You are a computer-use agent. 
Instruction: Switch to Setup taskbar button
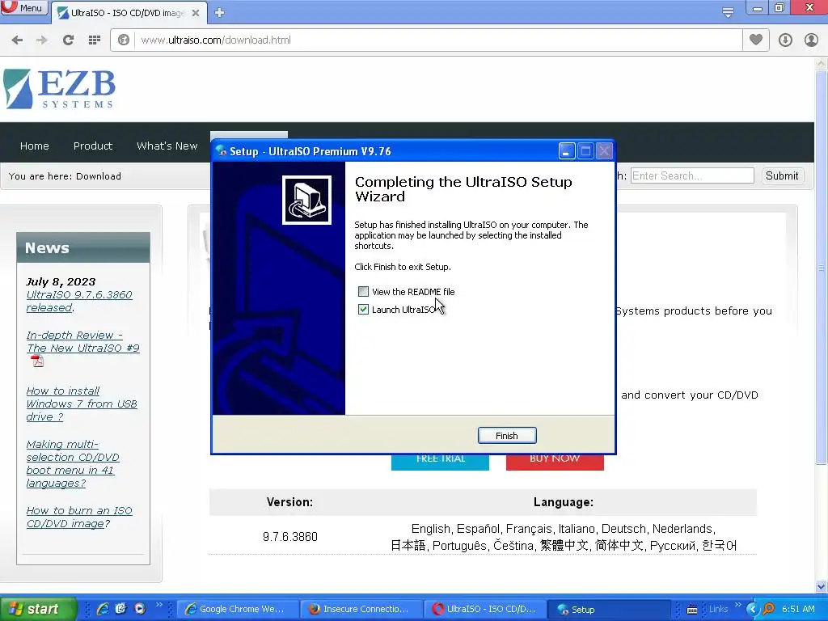(607, 609)
